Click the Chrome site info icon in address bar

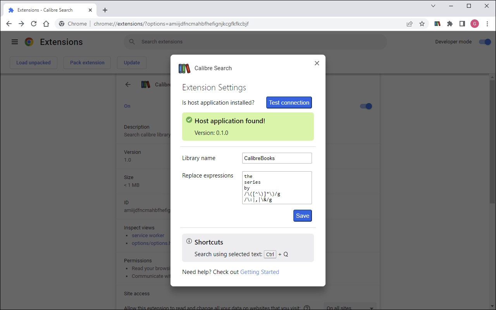62,24
